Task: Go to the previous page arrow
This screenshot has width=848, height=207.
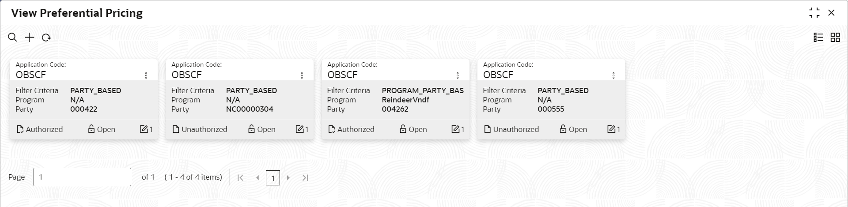Action: (x=257, y=177)
